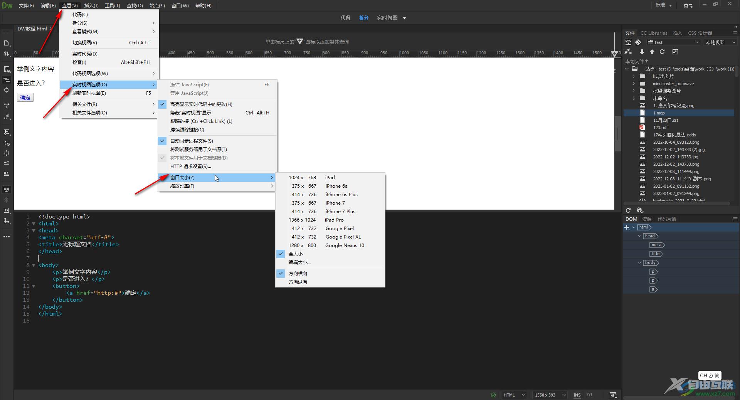The image size is (740, 400).
Task: Select the 全大小 window size option
Action: pos(330,254)
